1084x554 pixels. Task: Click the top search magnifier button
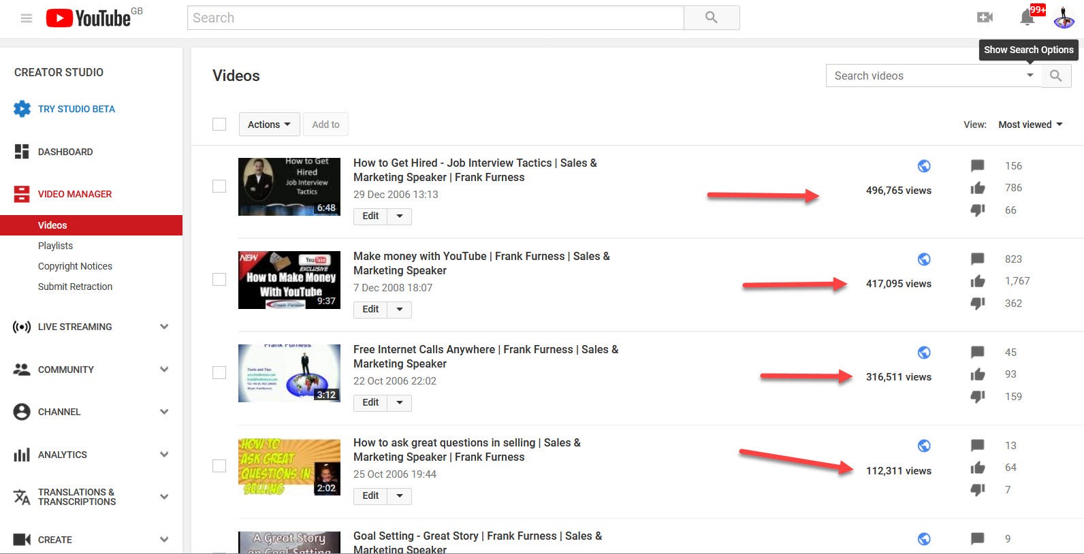[712, 18]
